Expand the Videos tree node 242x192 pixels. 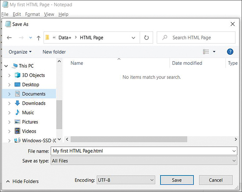[9, 131]
